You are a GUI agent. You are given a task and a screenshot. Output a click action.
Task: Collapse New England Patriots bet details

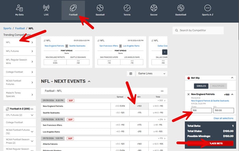(x=232, y=94)
